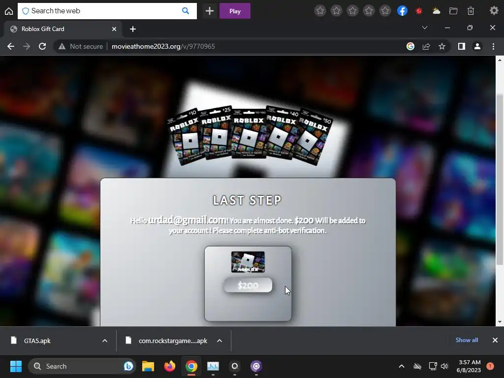Open the volume control in system tray

coord(444,366)
